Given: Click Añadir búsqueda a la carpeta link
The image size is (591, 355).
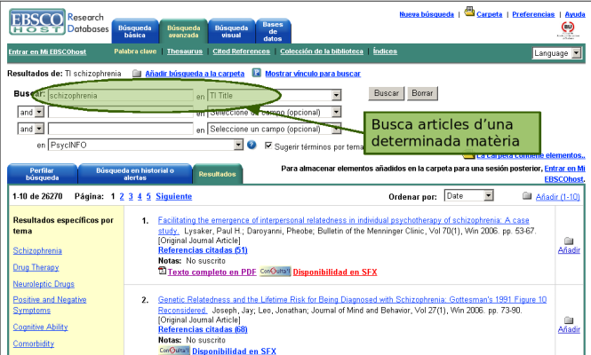Looking at the screenshot, I should coord(195,74).
